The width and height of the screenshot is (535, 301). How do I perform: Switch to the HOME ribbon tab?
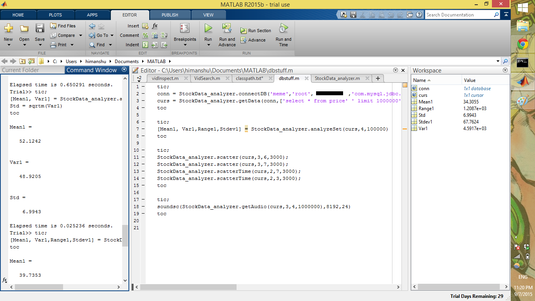18,15
